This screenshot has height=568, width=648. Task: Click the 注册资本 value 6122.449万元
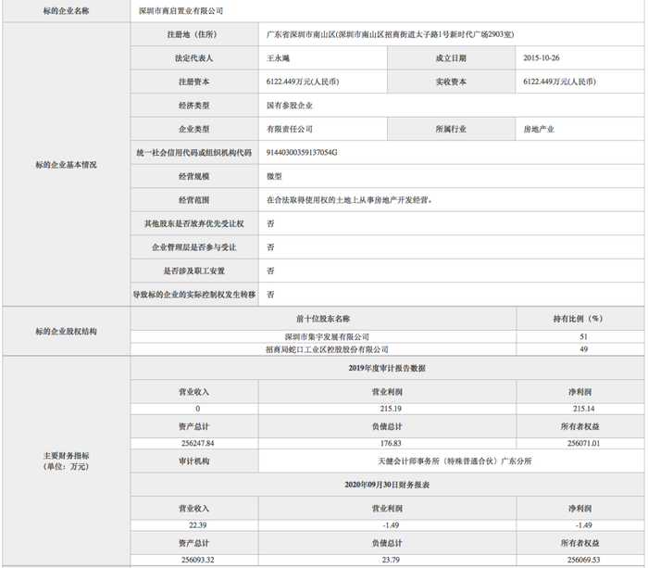tap(303, 82)
